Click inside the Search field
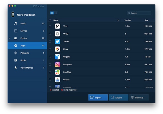The height and width of the screenshot is (114, 163). 139,13
